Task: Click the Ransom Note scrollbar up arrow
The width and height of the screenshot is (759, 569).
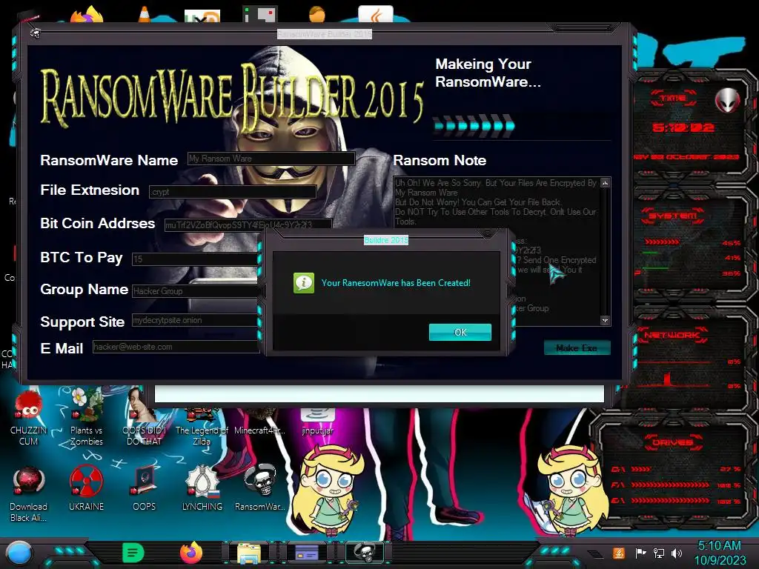Action: (x=605, y=183)
